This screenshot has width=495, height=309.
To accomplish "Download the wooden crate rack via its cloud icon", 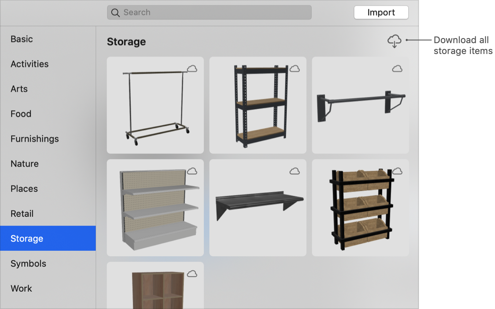I will pos(397,171).
